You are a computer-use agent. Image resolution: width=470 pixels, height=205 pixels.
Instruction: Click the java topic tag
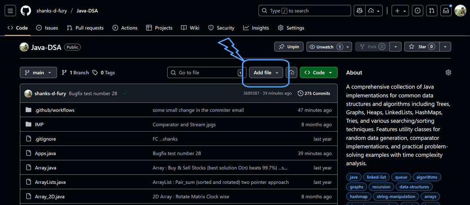tap(354, 177)
